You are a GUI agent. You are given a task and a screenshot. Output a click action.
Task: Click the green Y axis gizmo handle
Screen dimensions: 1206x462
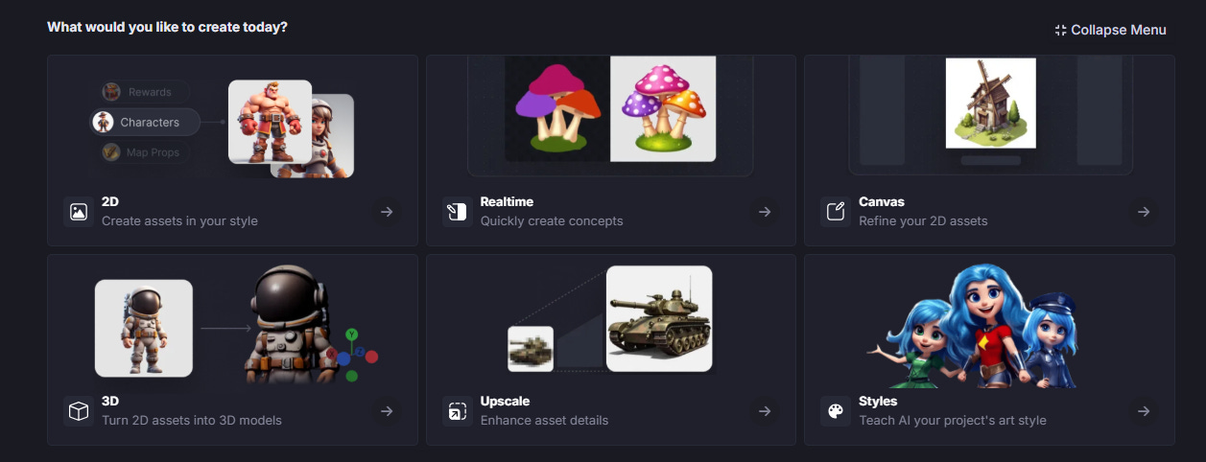pyautogui.click(x=352, y=335)
